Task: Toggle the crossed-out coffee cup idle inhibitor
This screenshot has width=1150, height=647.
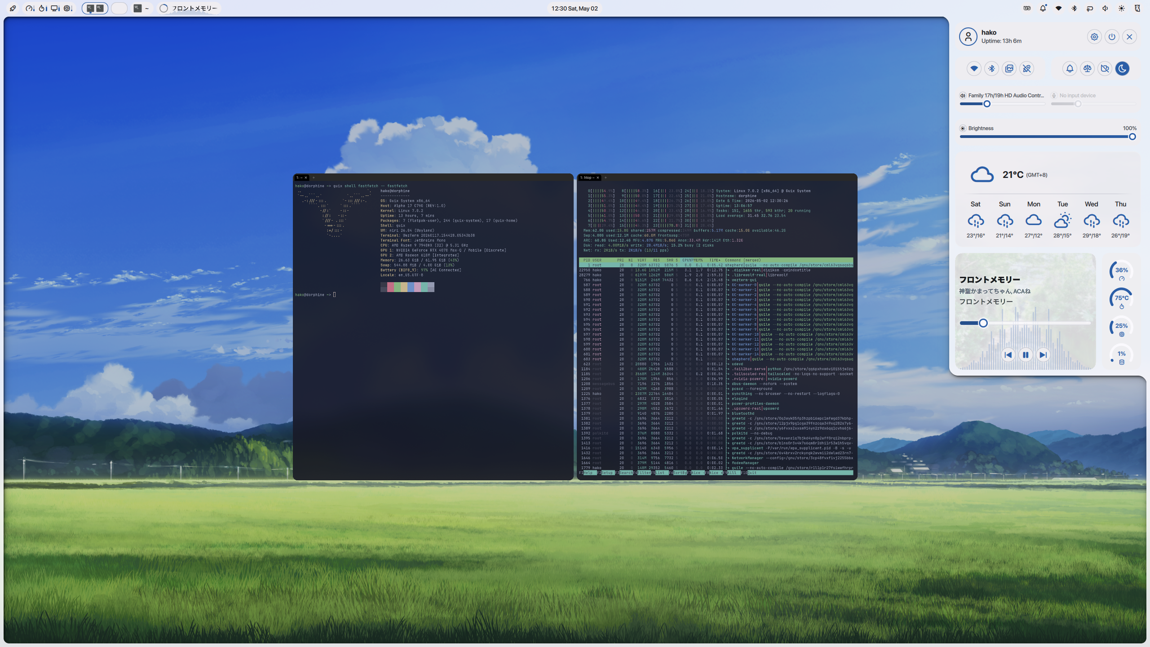Action: click(x=1105, y=68)
